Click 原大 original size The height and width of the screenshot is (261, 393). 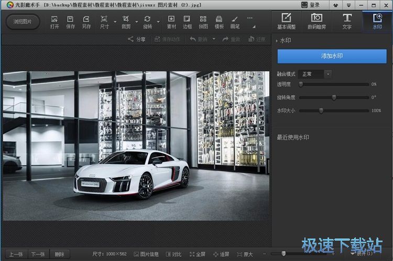245,254
